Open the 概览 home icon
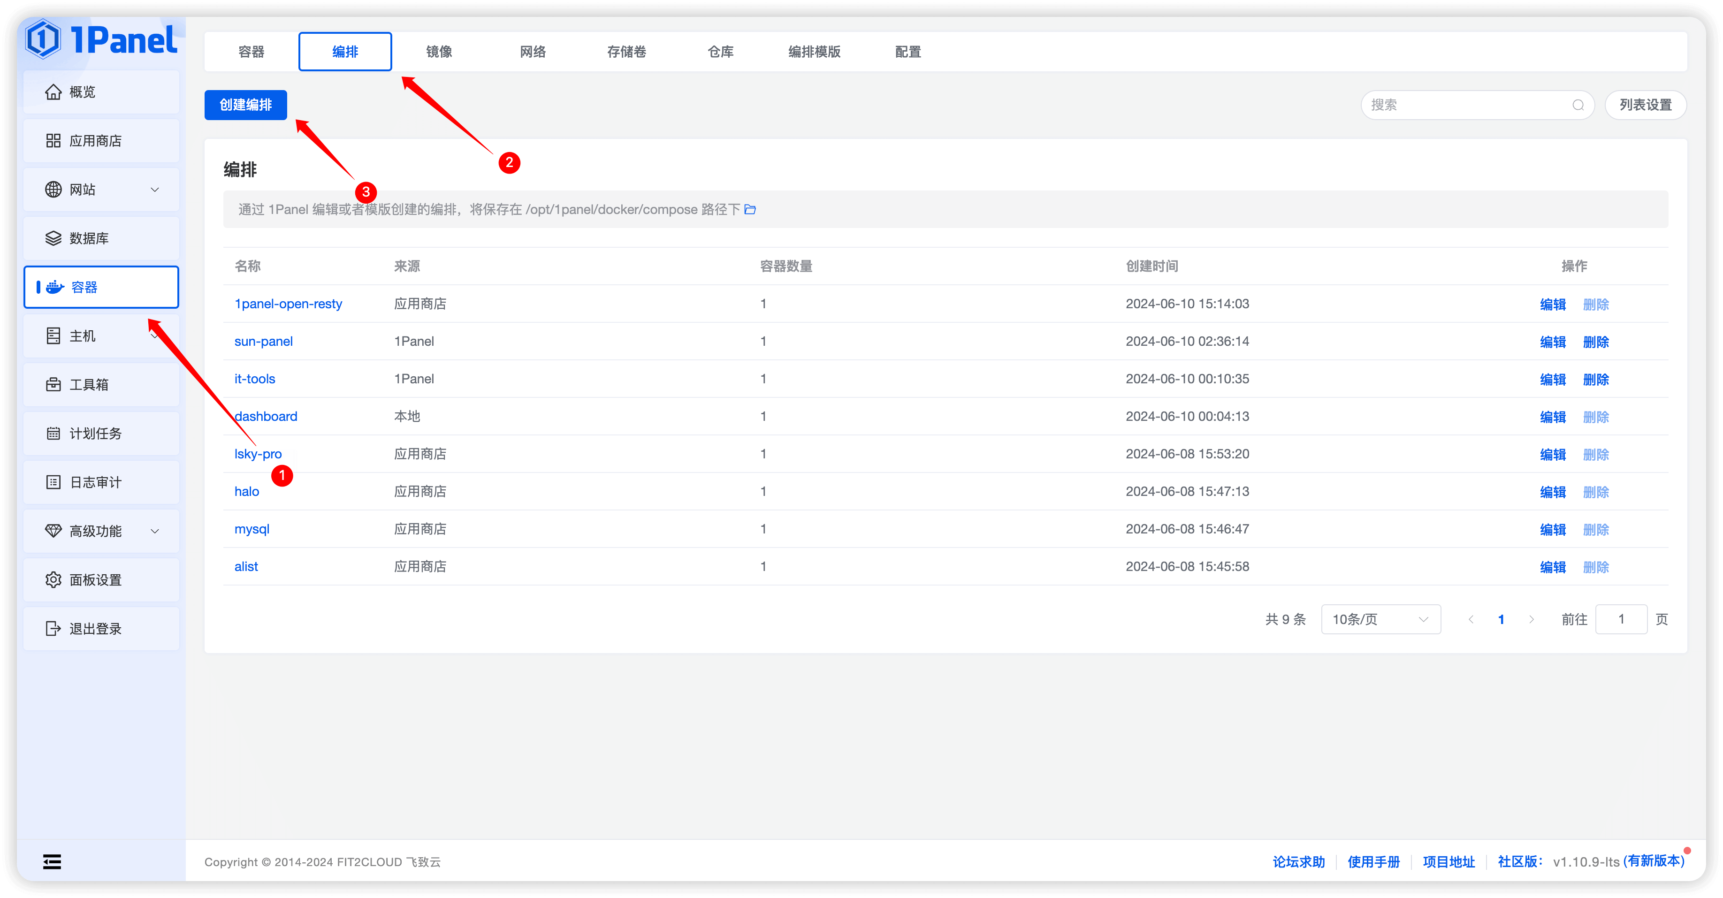Viewport: 1723px width, 898px height. click(53, 91)
